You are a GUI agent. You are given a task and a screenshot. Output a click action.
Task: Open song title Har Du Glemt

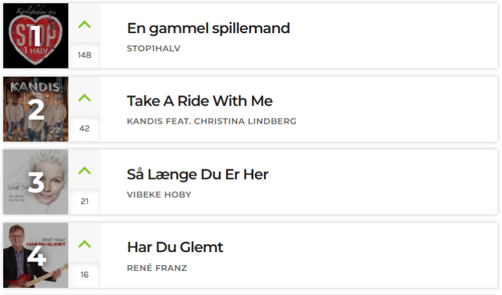point(175,247)
